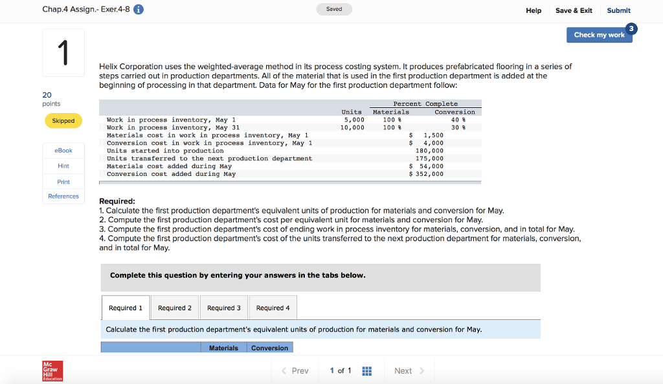Viewport: 663px width, 384px height.
Task: Show the Hint
Action: point(63,165)
